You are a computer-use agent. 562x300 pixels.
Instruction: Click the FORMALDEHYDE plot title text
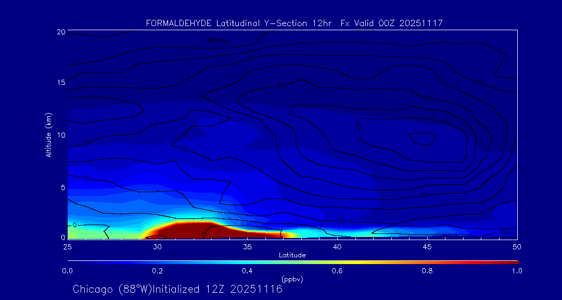tap(294, 23)
